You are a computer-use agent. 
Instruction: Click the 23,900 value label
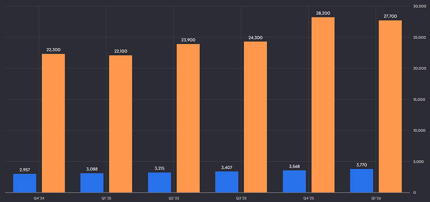[188, 40]
